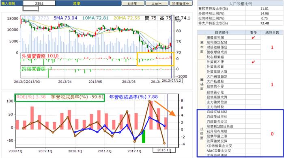Click the 20MA 72.55 label
This screenshot has width=284, height=158.
click(127, 18)
